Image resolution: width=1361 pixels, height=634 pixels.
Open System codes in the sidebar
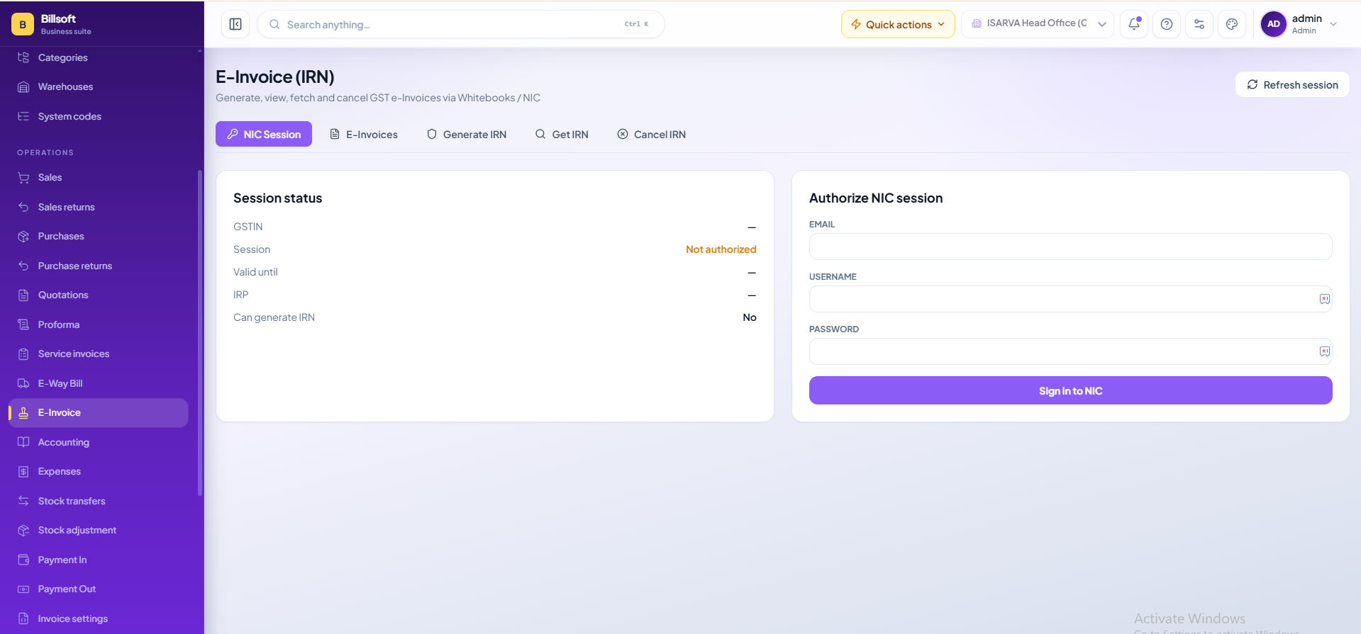pos(99,116)
